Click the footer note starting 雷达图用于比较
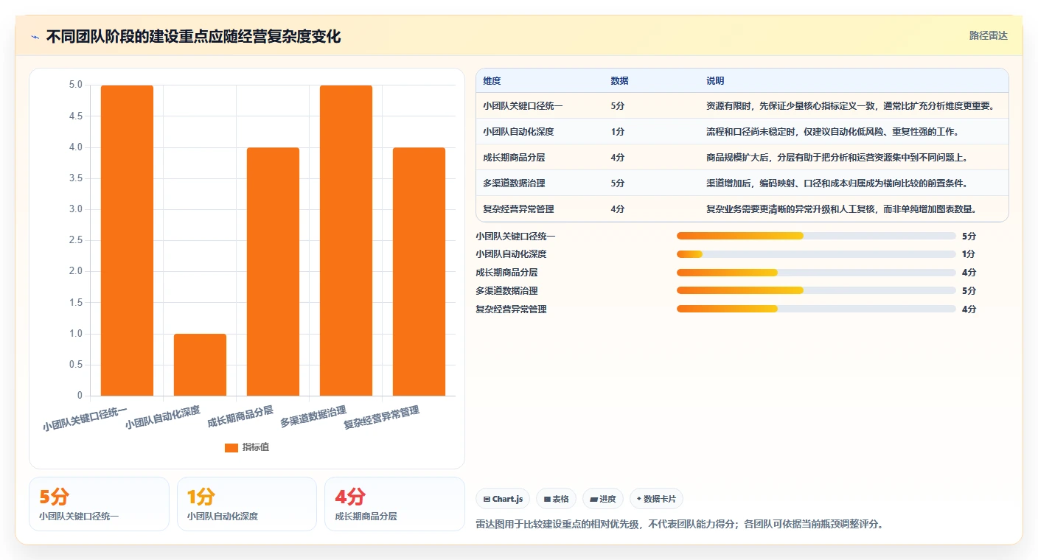This screenshot has height=560, width=1038. point(680,525)
